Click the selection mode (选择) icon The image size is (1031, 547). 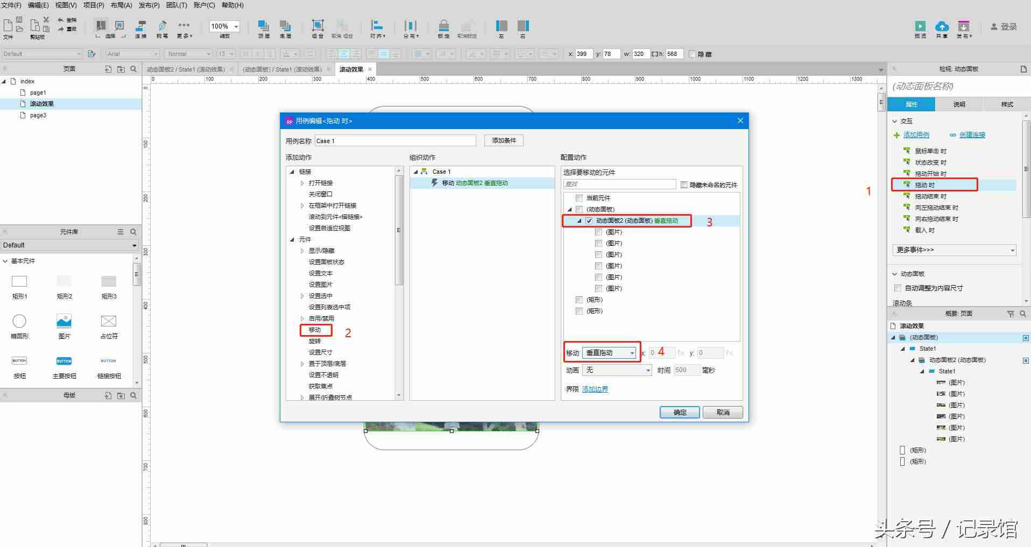[101, 26]
